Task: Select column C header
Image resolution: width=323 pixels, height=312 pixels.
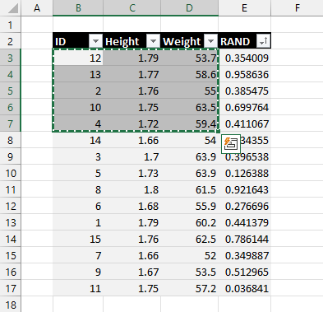Action: tap(132, 8)
